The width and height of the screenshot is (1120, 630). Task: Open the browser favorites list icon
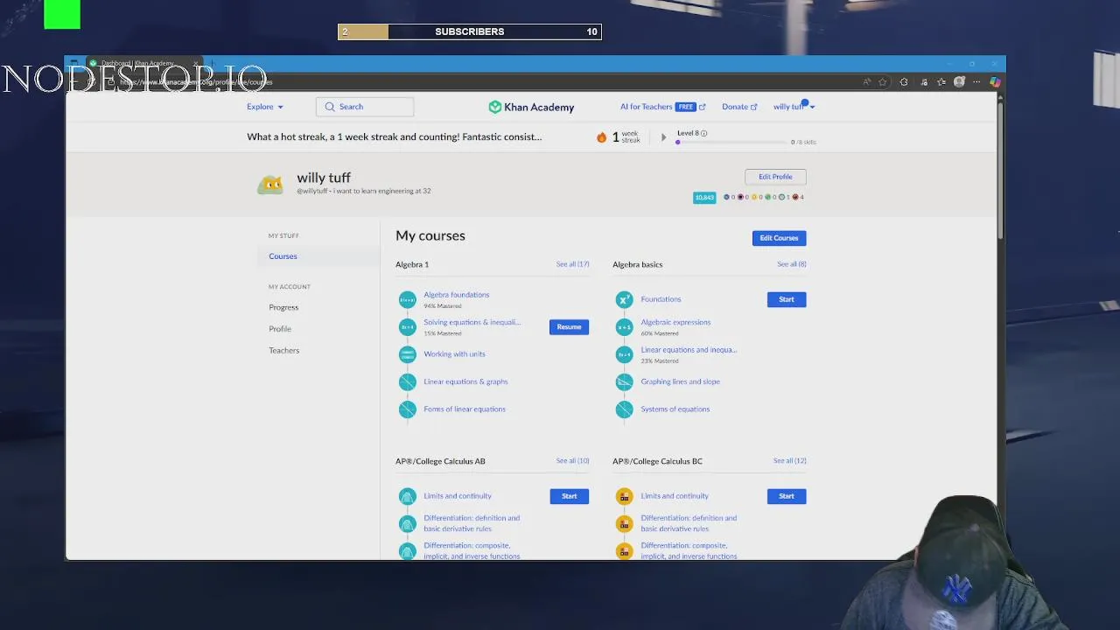point(941,82)
